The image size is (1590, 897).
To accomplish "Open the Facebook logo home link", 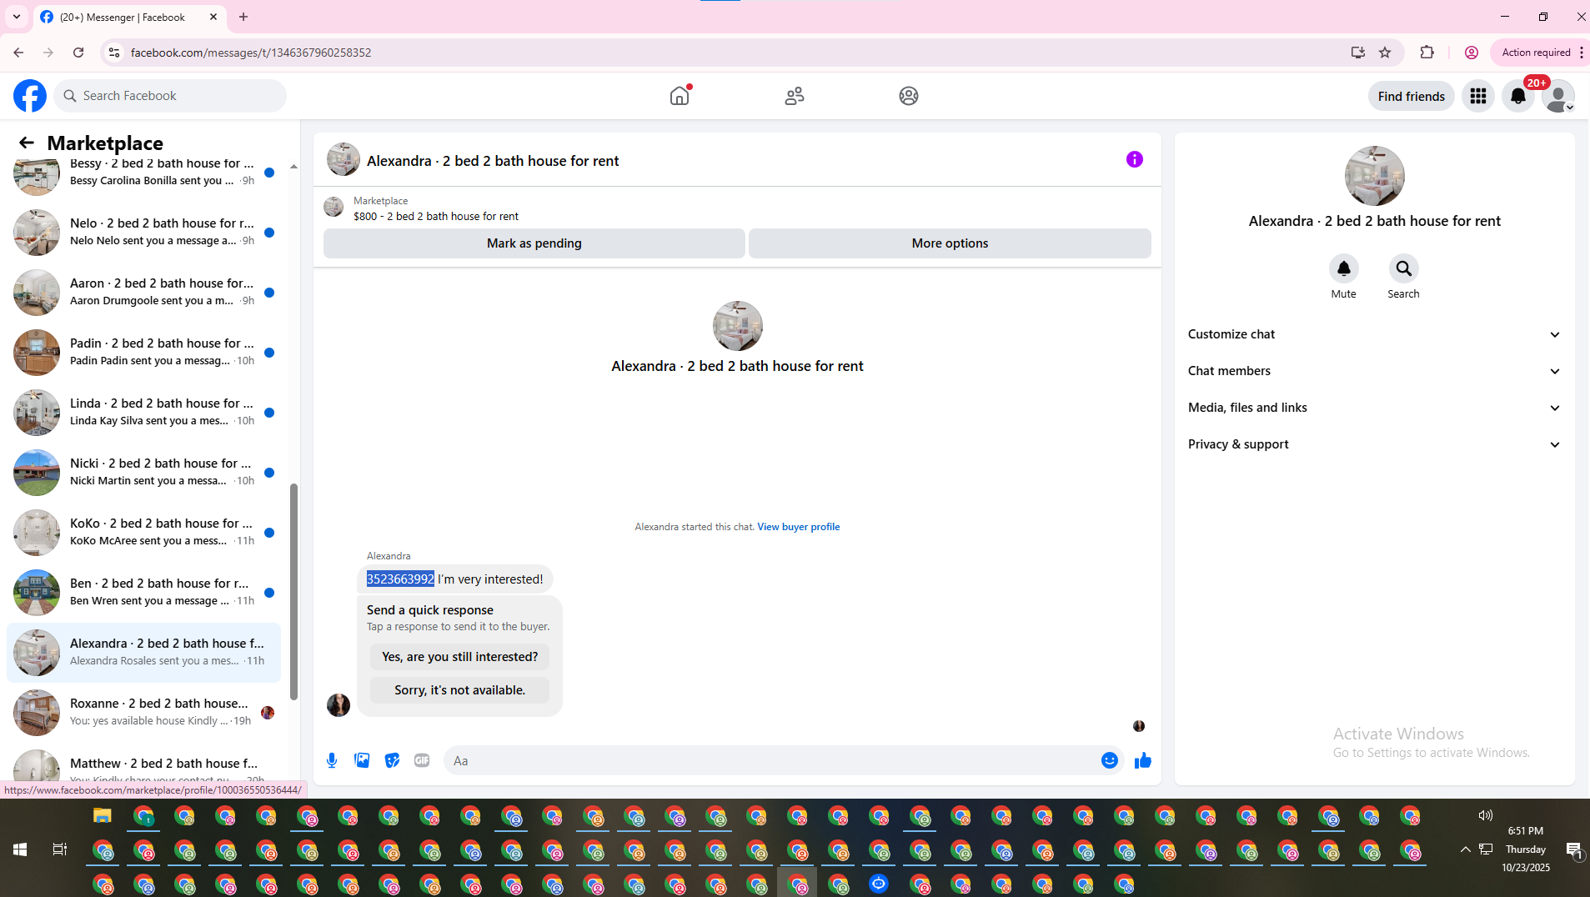I will [x=30, y=96].
